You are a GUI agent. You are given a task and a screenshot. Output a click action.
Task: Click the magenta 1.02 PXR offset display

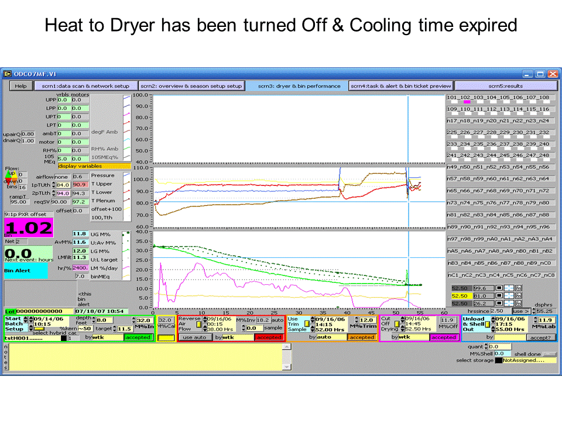29,227
